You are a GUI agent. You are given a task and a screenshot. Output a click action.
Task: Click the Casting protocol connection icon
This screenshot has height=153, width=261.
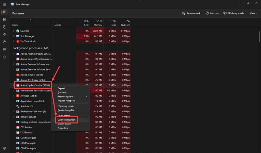(x=18, y=122)
